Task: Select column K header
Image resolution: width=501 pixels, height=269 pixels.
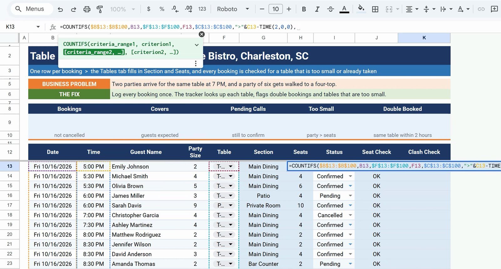Action: pyautogui.click(x=424, y=38)
